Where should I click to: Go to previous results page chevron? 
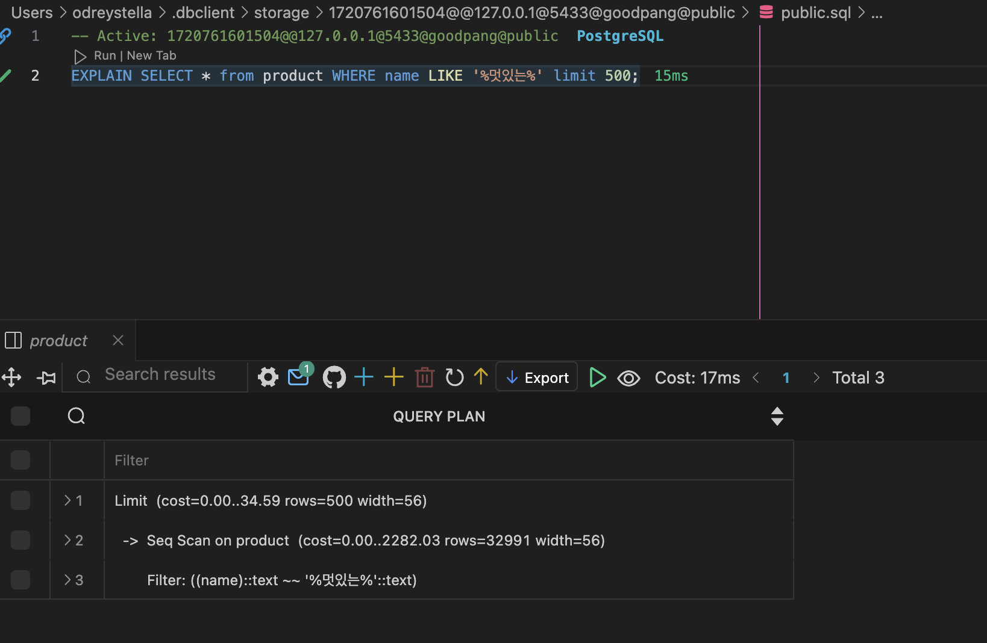pyautogui.click(x=756, y=377)
